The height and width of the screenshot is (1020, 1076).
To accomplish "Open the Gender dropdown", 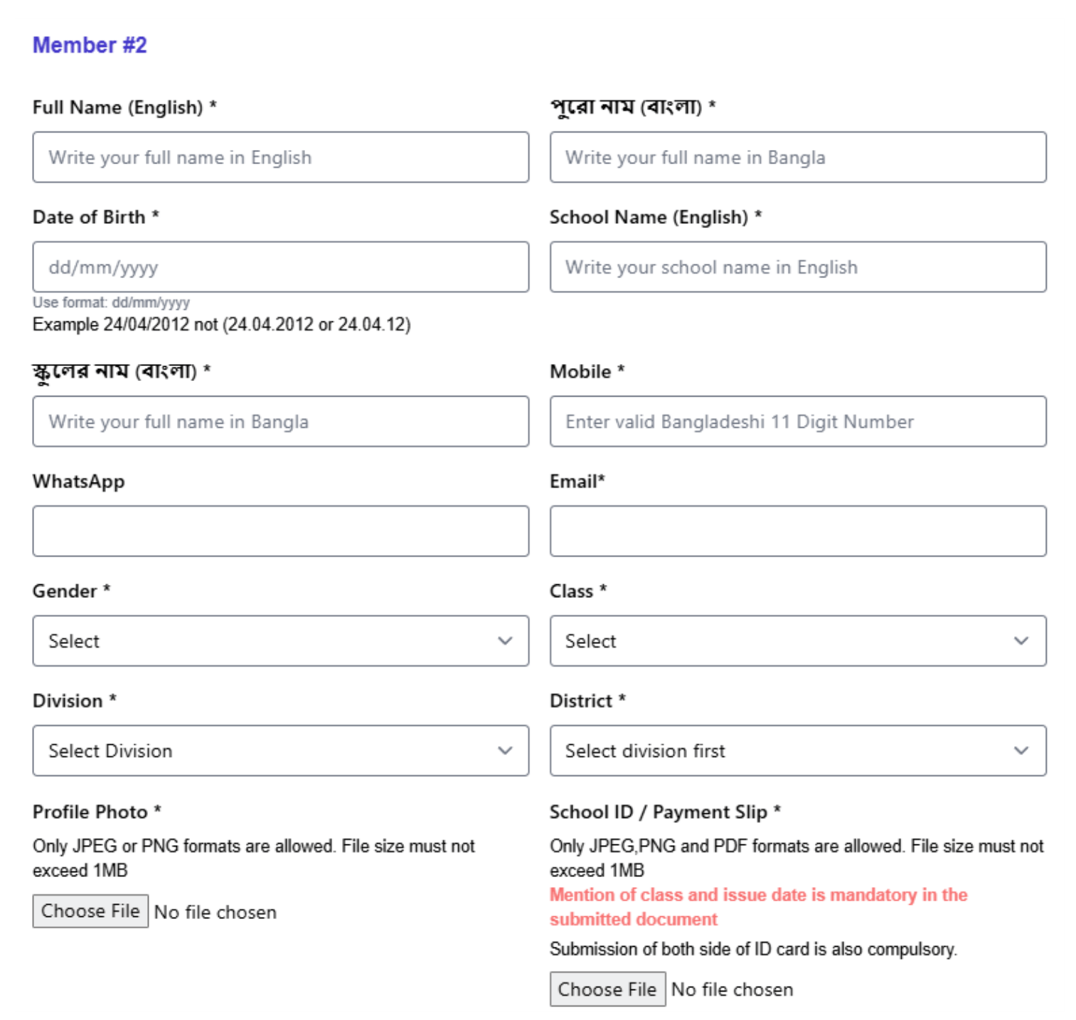I will tap(281, 640).
